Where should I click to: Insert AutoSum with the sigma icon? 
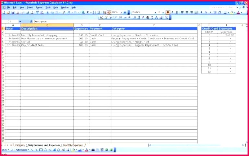88,12
